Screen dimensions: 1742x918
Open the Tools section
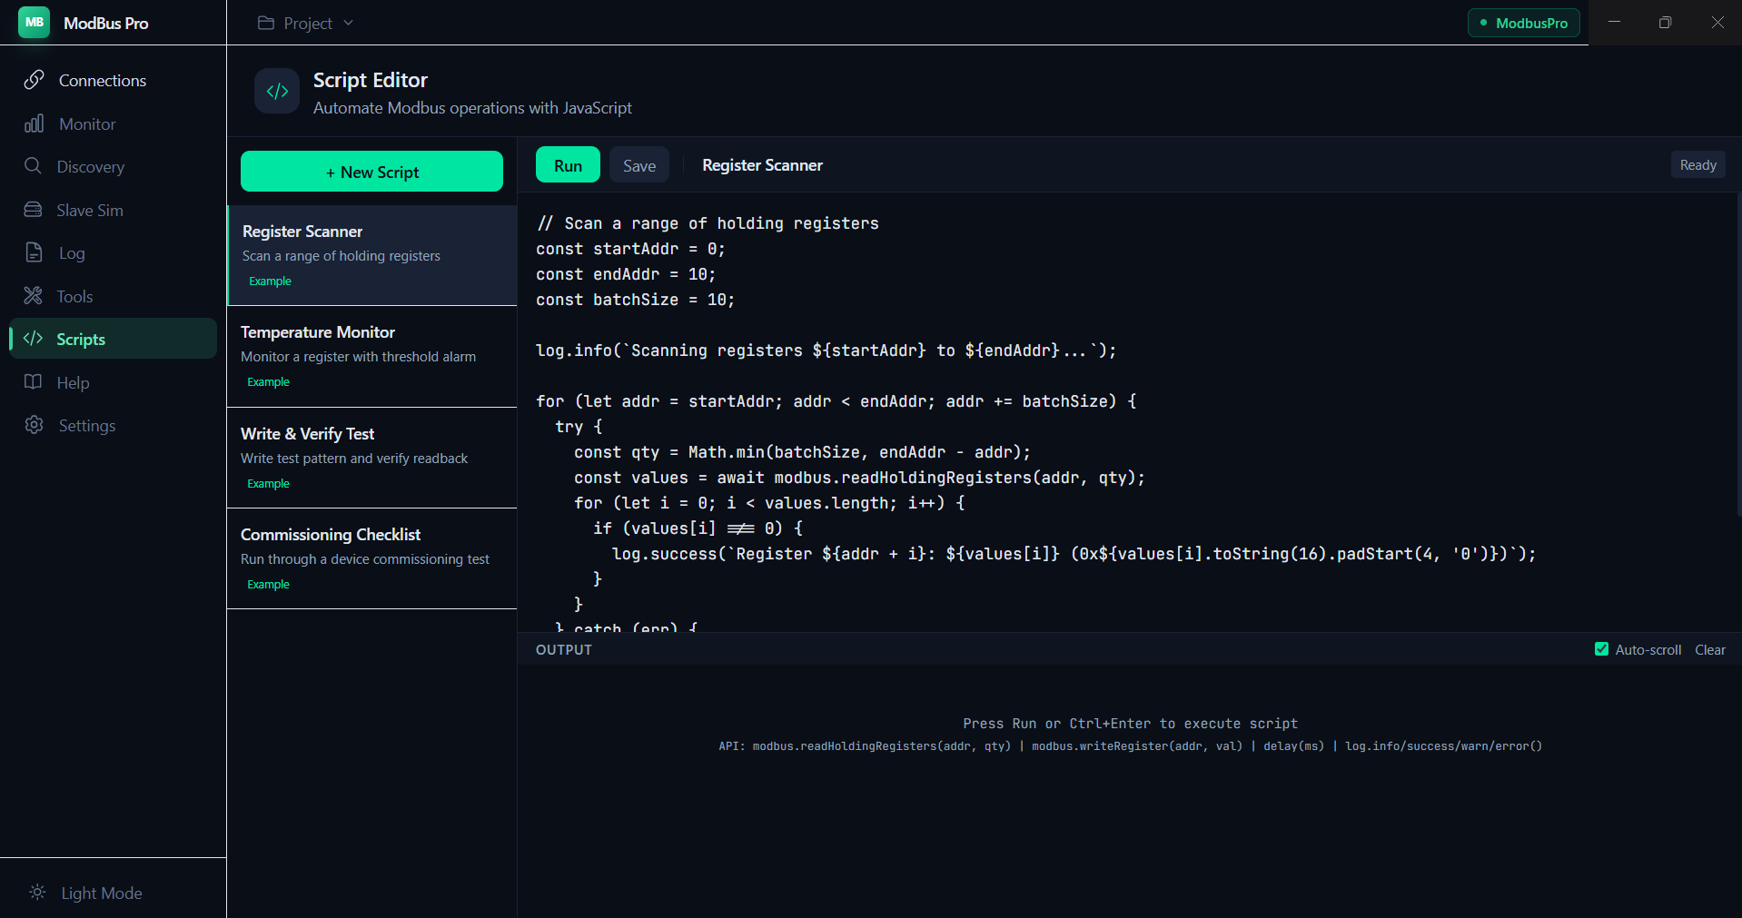point(75,296)
